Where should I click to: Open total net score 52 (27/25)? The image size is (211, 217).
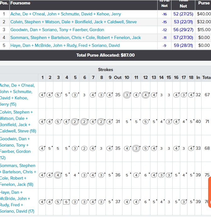pos(183,14)
